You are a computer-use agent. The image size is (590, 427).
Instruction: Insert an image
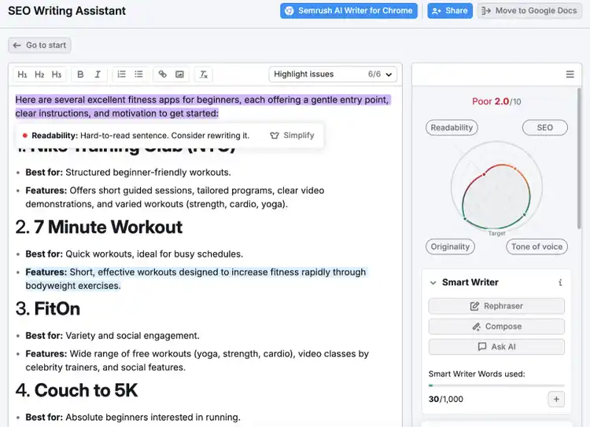tap(180, 75)
